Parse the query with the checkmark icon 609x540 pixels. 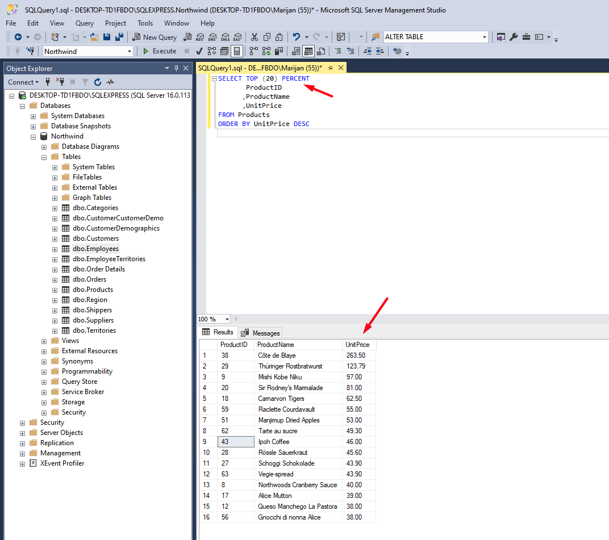tap(199, 51)
